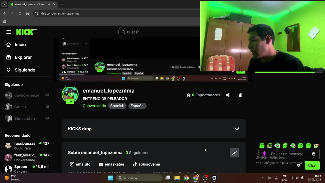Click the taskbar microphone icon

click(x=276, y=178)
